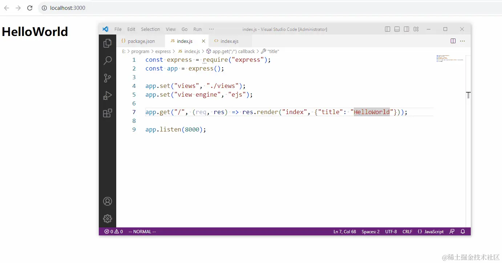Click the Ln 7, Col 68 status item
Image resolution: width=502 pixels, height=263 pixels.
[x=345, y=231]
